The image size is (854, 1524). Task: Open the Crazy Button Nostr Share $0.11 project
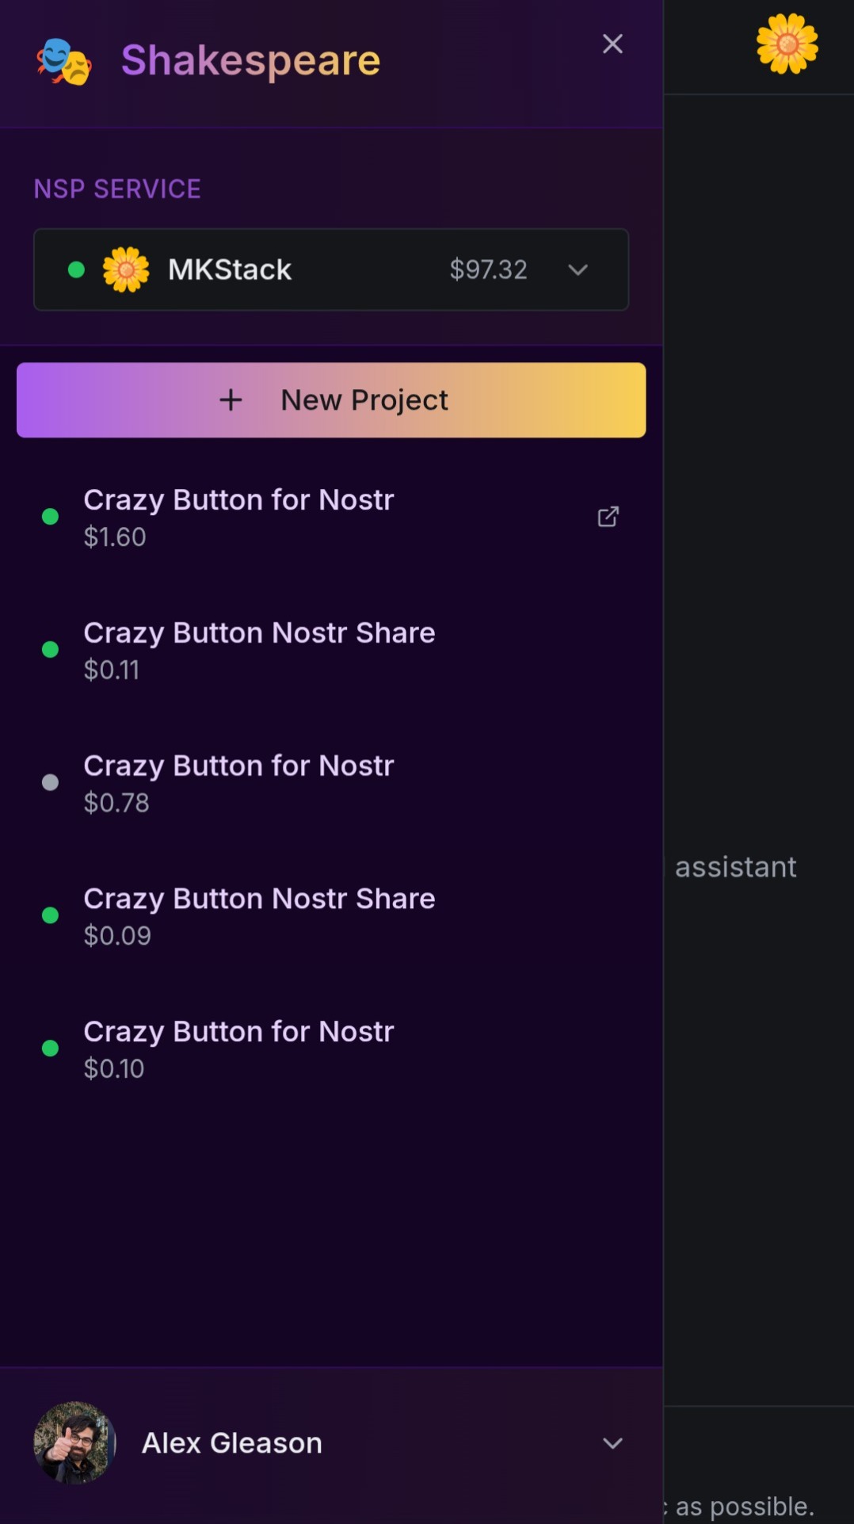[259, 650]
